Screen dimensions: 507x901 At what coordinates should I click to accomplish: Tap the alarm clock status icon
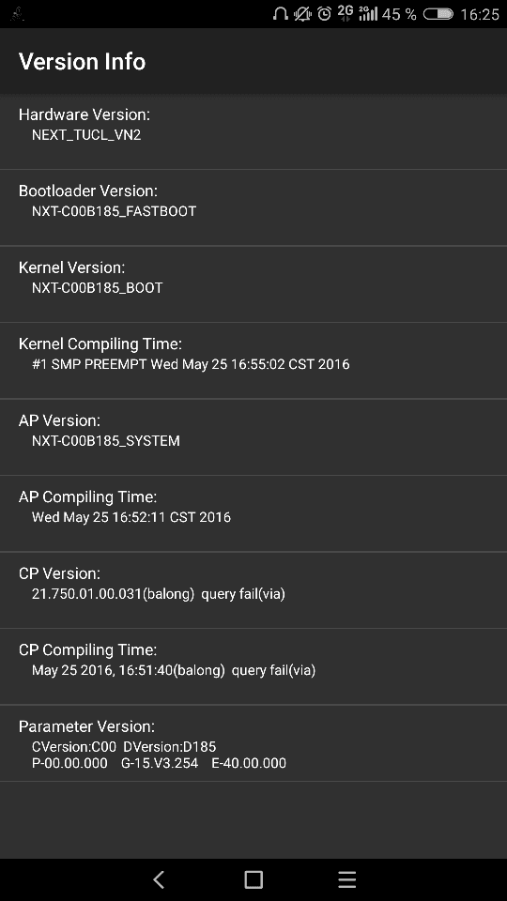point(324,14)
